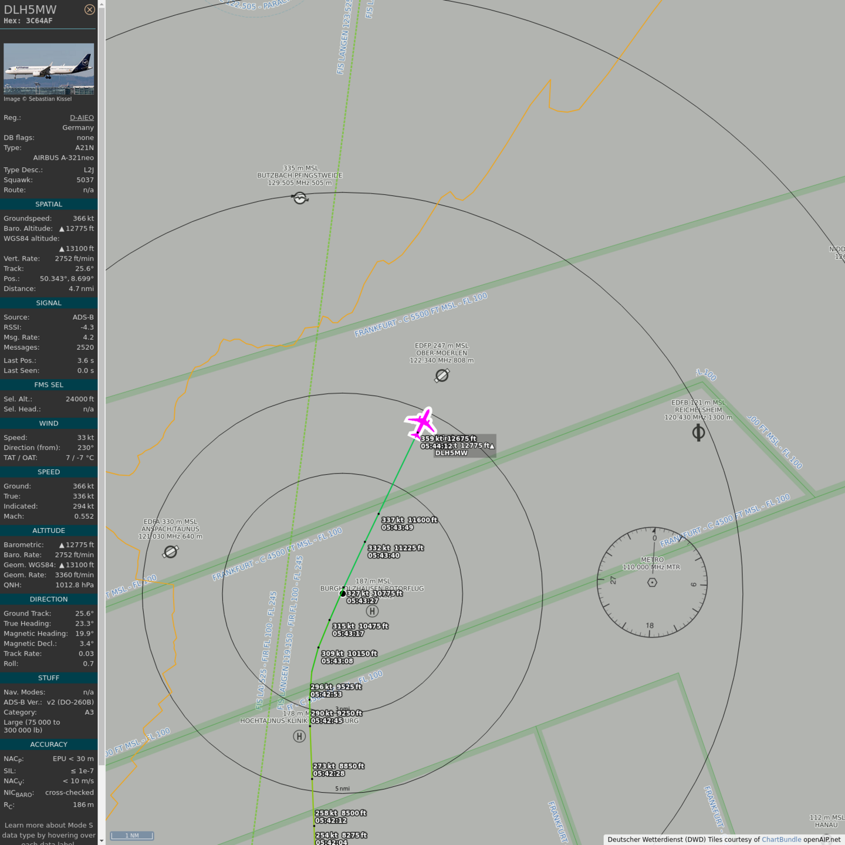This screenshot has height=845, width=845.
Task: Click the sidebar scrollbar up arrow
Action: click(102, 4)
